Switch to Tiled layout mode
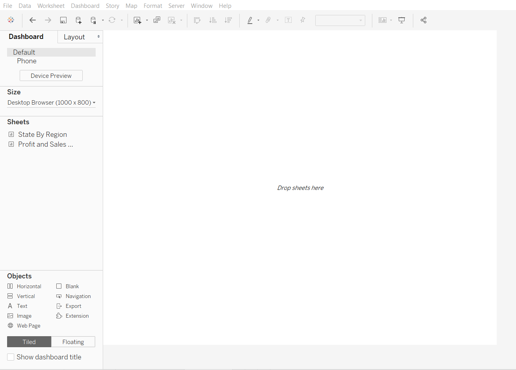The width and height of the screenshot is (516, 370). point(29,342)
